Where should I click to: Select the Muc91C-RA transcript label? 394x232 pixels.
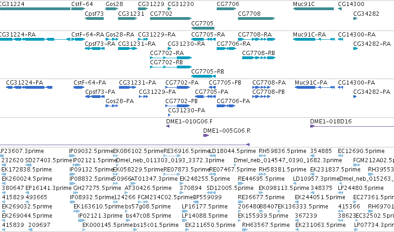(x=309, y=34)
